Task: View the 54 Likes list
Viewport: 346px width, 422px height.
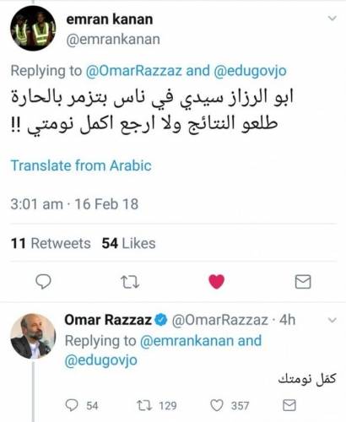Action: [128, 243]
